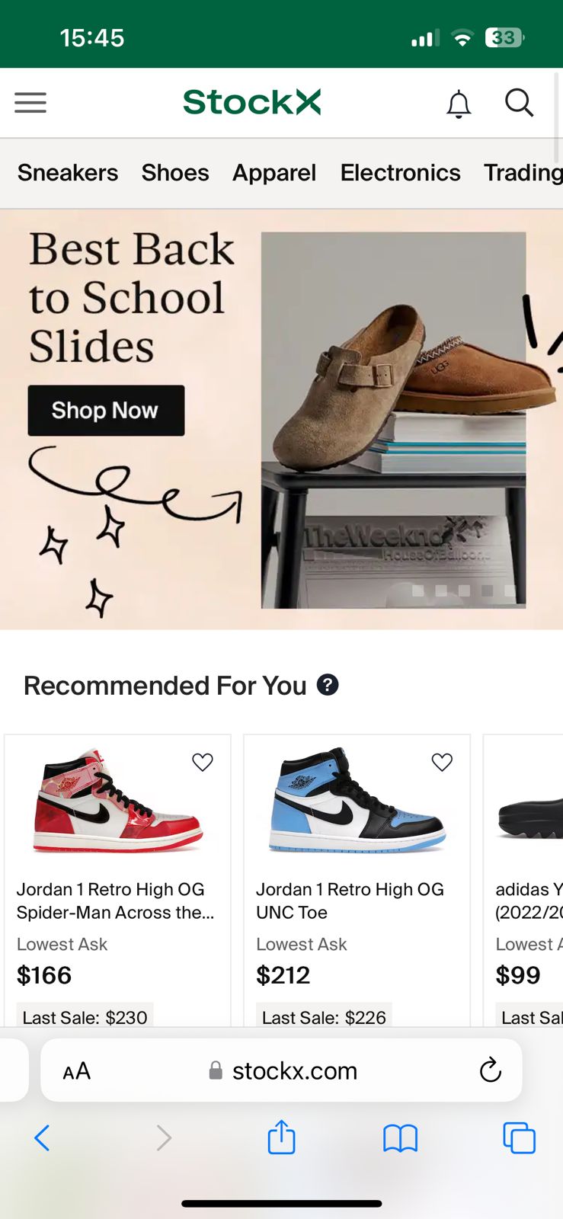The image size is (563, 1219).
Task: Go to StockX logo home link
Action: (x=252, y=102)
